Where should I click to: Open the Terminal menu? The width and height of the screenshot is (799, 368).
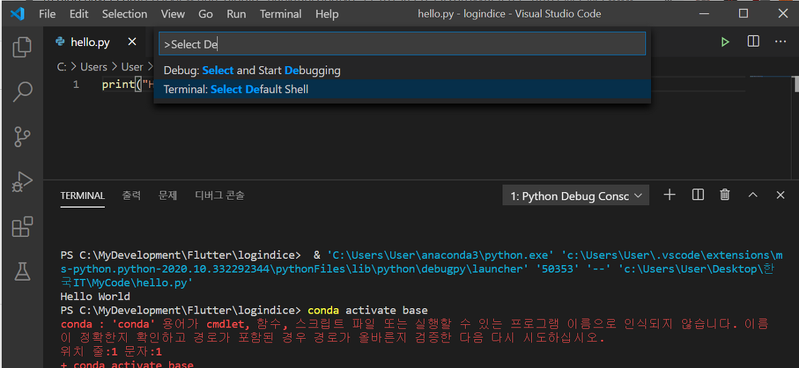(x=281, y=14)
